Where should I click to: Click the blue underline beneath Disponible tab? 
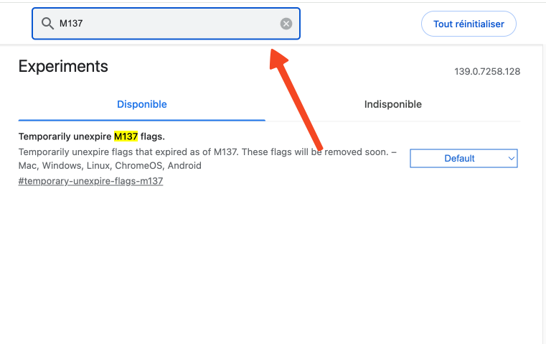(x=142, y=120)
